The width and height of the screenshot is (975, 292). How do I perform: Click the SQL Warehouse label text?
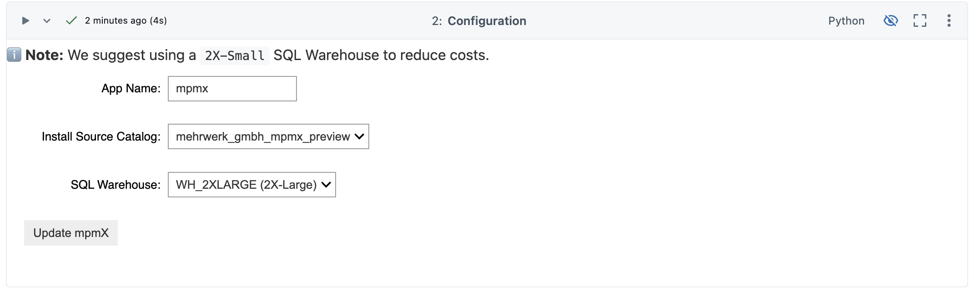(116, 185)
